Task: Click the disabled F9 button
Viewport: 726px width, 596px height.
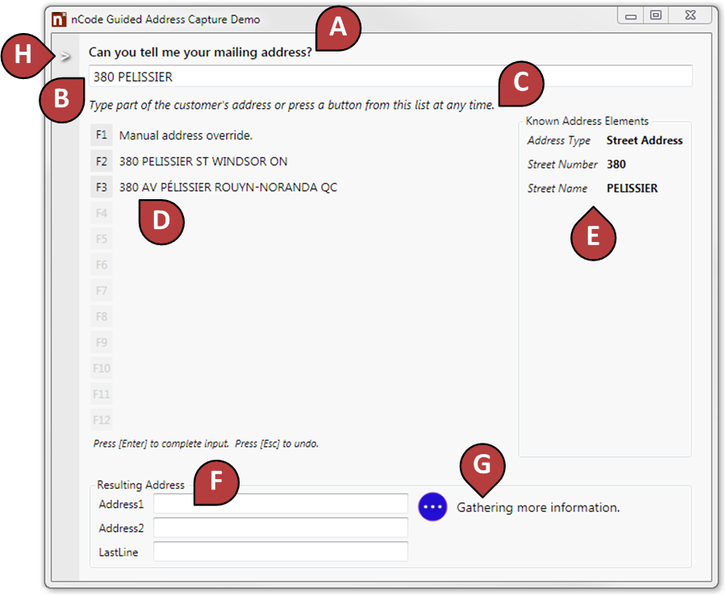Action: click(x=102, y=343)
